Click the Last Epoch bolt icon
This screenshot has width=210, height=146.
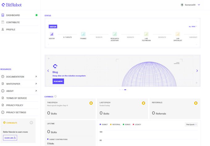point(143,103)
